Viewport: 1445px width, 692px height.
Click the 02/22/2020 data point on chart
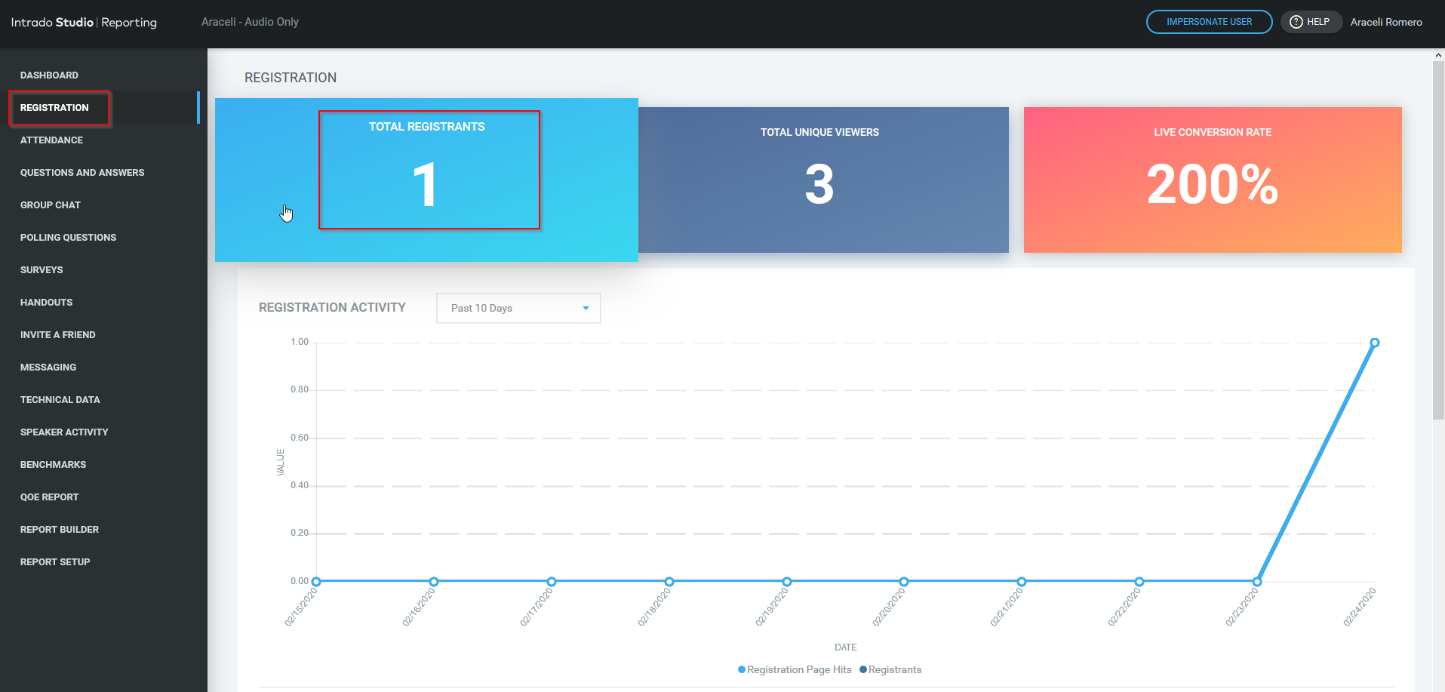[1139, 582]
